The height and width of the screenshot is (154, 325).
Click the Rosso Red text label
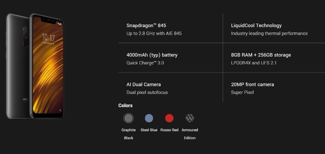(x=169, y=130)
